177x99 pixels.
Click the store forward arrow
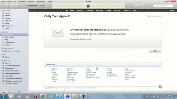coord(34,10)
